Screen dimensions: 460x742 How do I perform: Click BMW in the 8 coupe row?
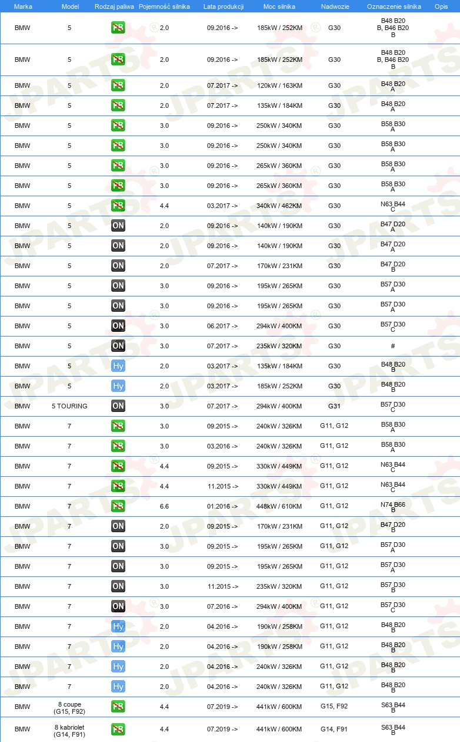pos(22,707)
